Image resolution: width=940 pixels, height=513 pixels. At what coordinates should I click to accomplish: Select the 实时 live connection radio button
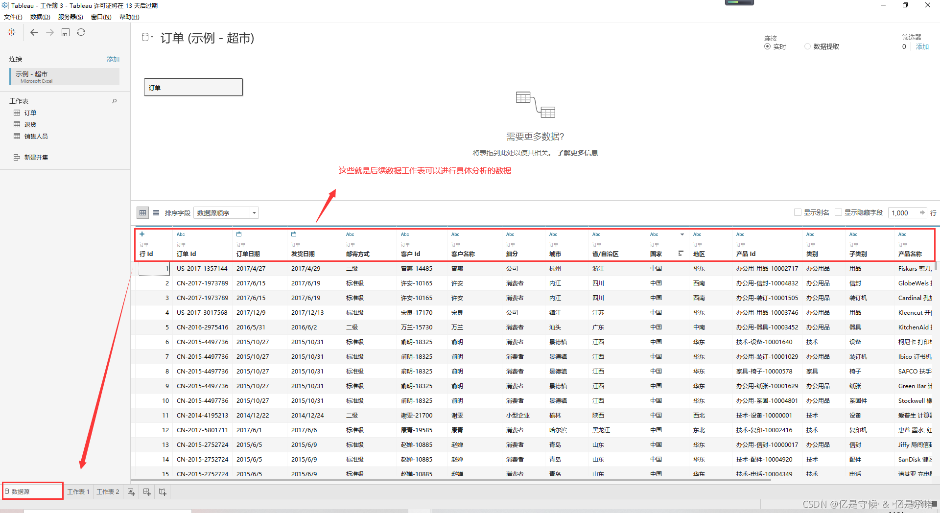click(767, 47)
